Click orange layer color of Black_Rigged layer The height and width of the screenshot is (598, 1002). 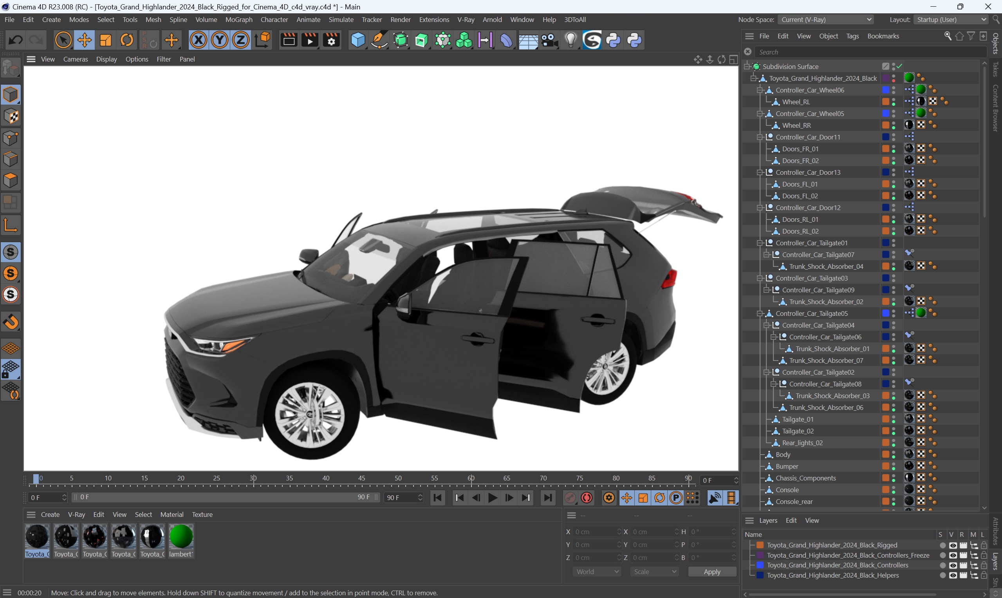760,545
